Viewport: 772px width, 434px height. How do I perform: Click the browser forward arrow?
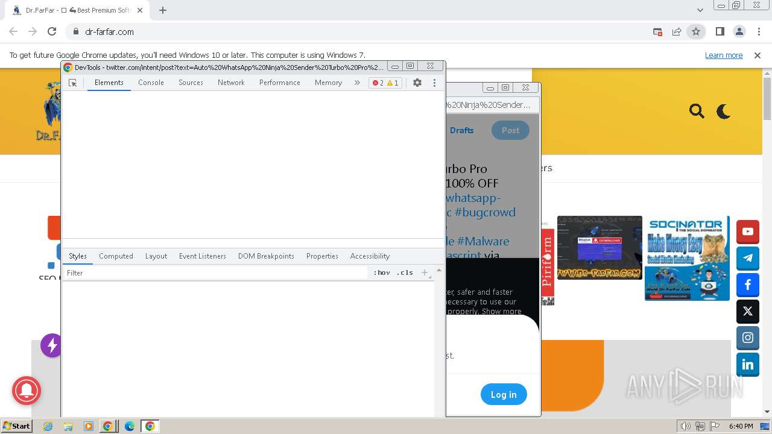(x=33, y=32)
